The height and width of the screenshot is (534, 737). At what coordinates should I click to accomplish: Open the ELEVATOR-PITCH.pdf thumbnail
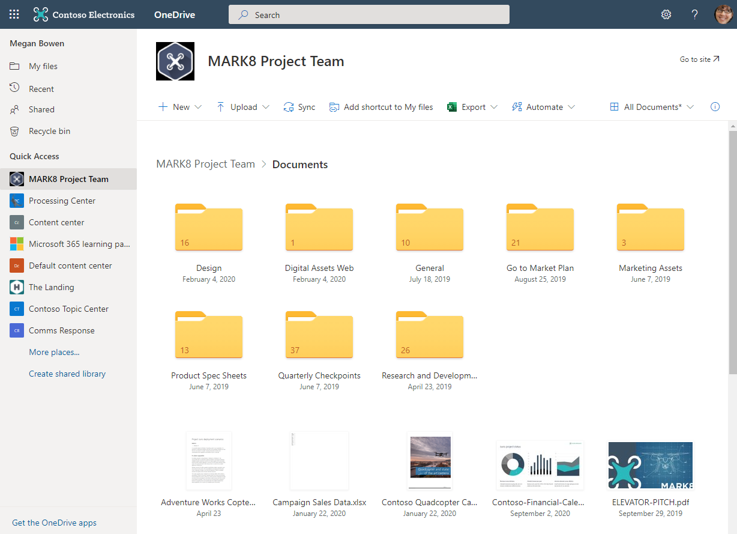pyautogui.click(x=650, y=464)
